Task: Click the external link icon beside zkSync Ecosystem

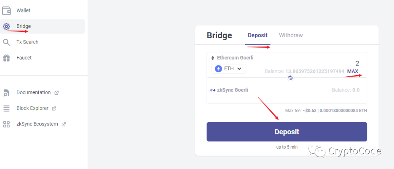Action: coord(64,124)
